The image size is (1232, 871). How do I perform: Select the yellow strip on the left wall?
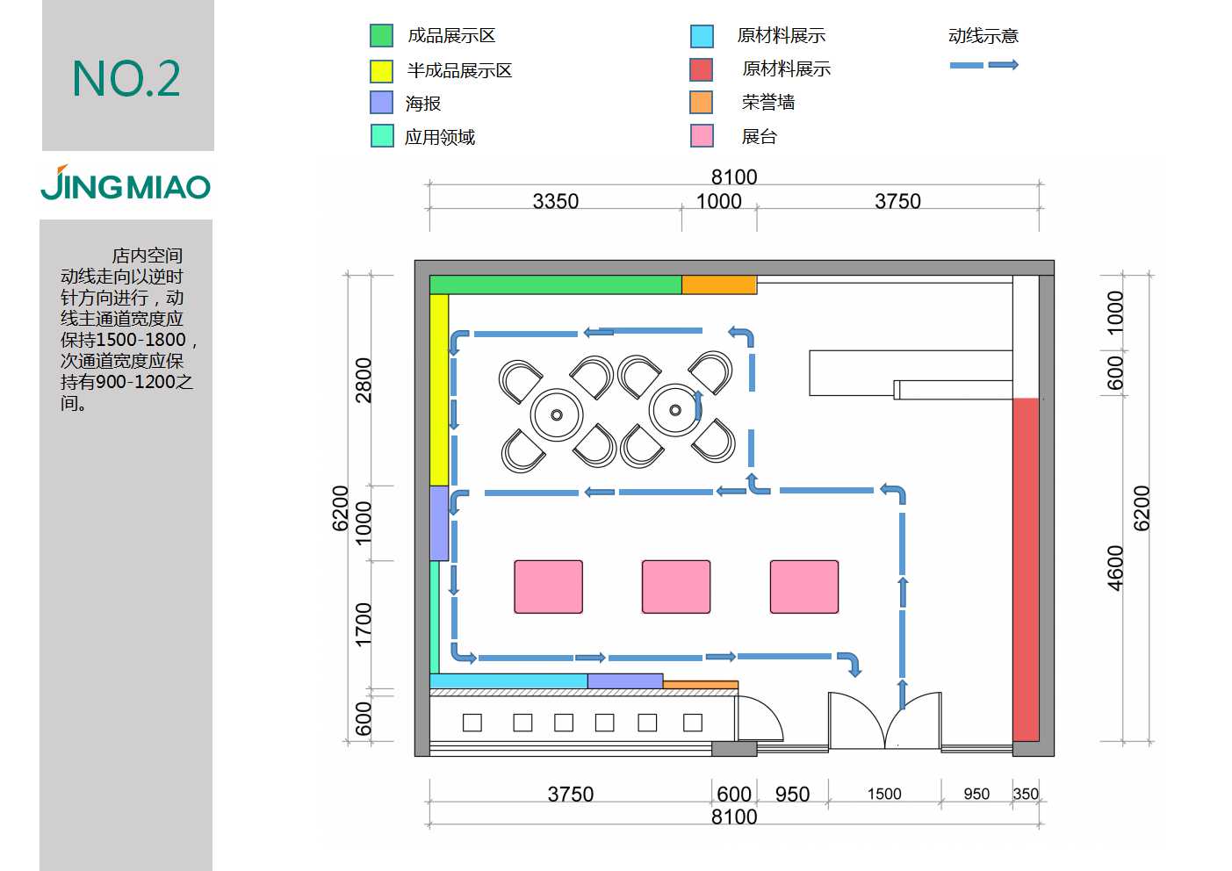439,389
